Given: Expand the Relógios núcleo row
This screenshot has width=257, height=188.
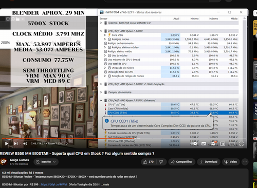Looking at the screenshot, I should click(105, 39).
